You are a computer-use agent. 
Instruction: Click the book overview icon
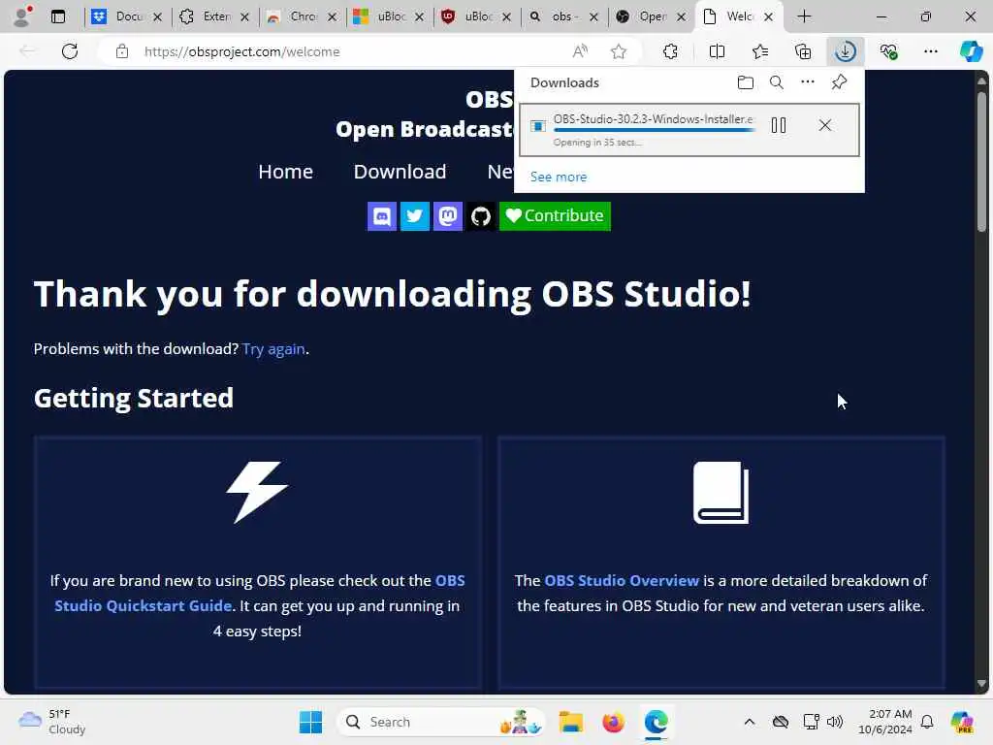click(x=721, y=492)
